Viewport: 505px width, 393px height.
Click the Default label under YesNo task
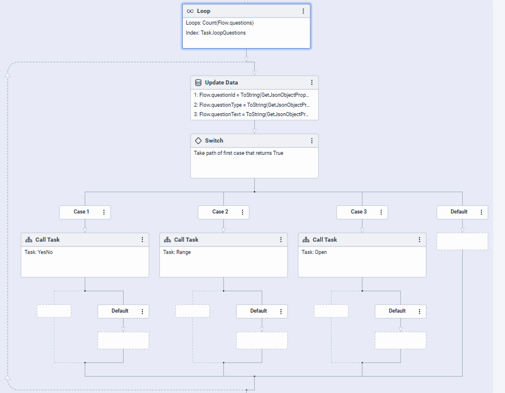(x=120, y=311)
